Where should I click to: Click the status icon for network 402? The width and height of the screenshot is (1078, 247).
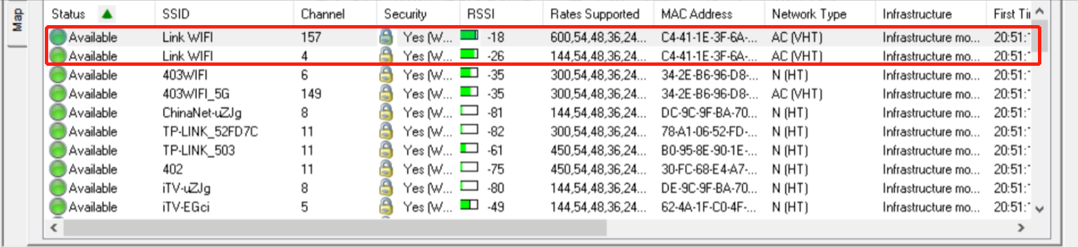[x=58, y=169]
